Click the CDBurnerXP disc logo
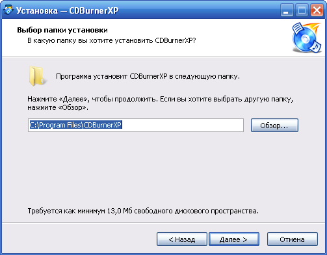Image resolution: width=327 pixels, height=255 pixels. coord(307,38)
